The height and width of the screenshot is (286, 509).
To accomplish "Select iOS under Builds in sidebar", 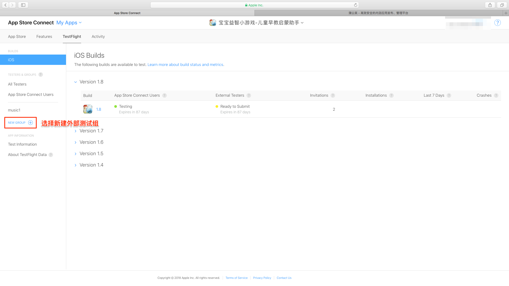I will click(x=33, y=60).
